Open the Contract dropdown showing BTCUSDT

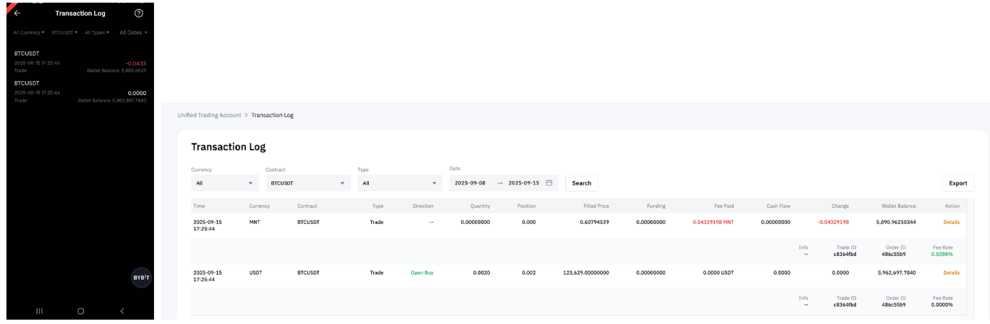click(x=307, y=183)
